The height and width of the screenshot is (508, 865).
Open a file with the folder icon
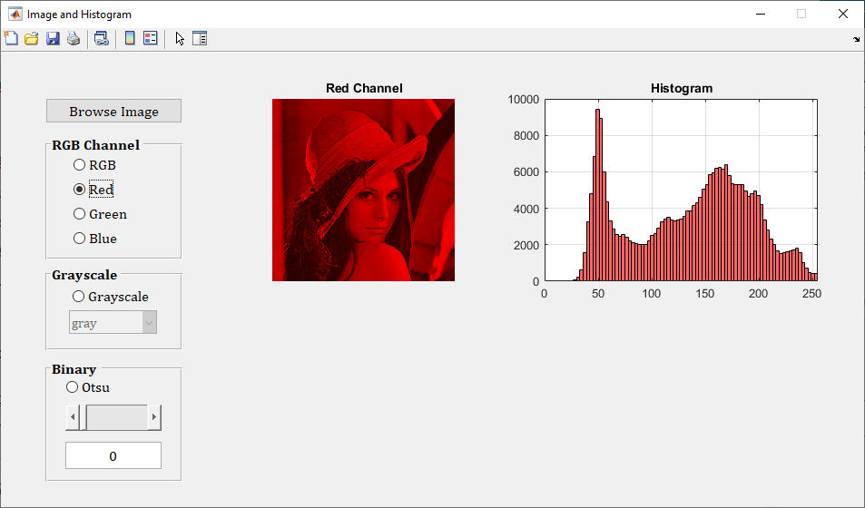[x=32, y=38]
